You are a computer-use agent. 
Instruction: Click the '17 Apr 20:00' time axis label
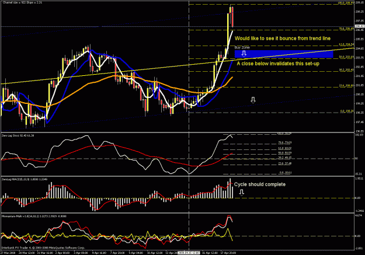click(228, 253)
